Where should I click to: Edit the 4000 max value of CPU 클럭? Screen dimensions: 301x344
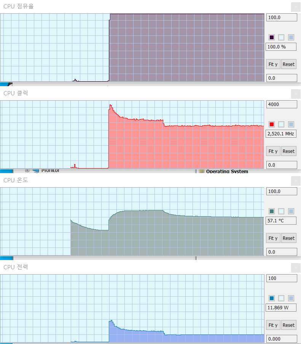pyautogui.click(x=282, y=104)
